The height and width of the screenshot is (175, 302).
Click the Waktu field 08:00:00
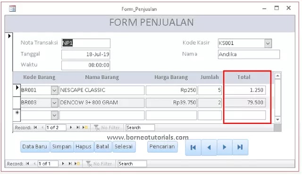coord(86,65)
